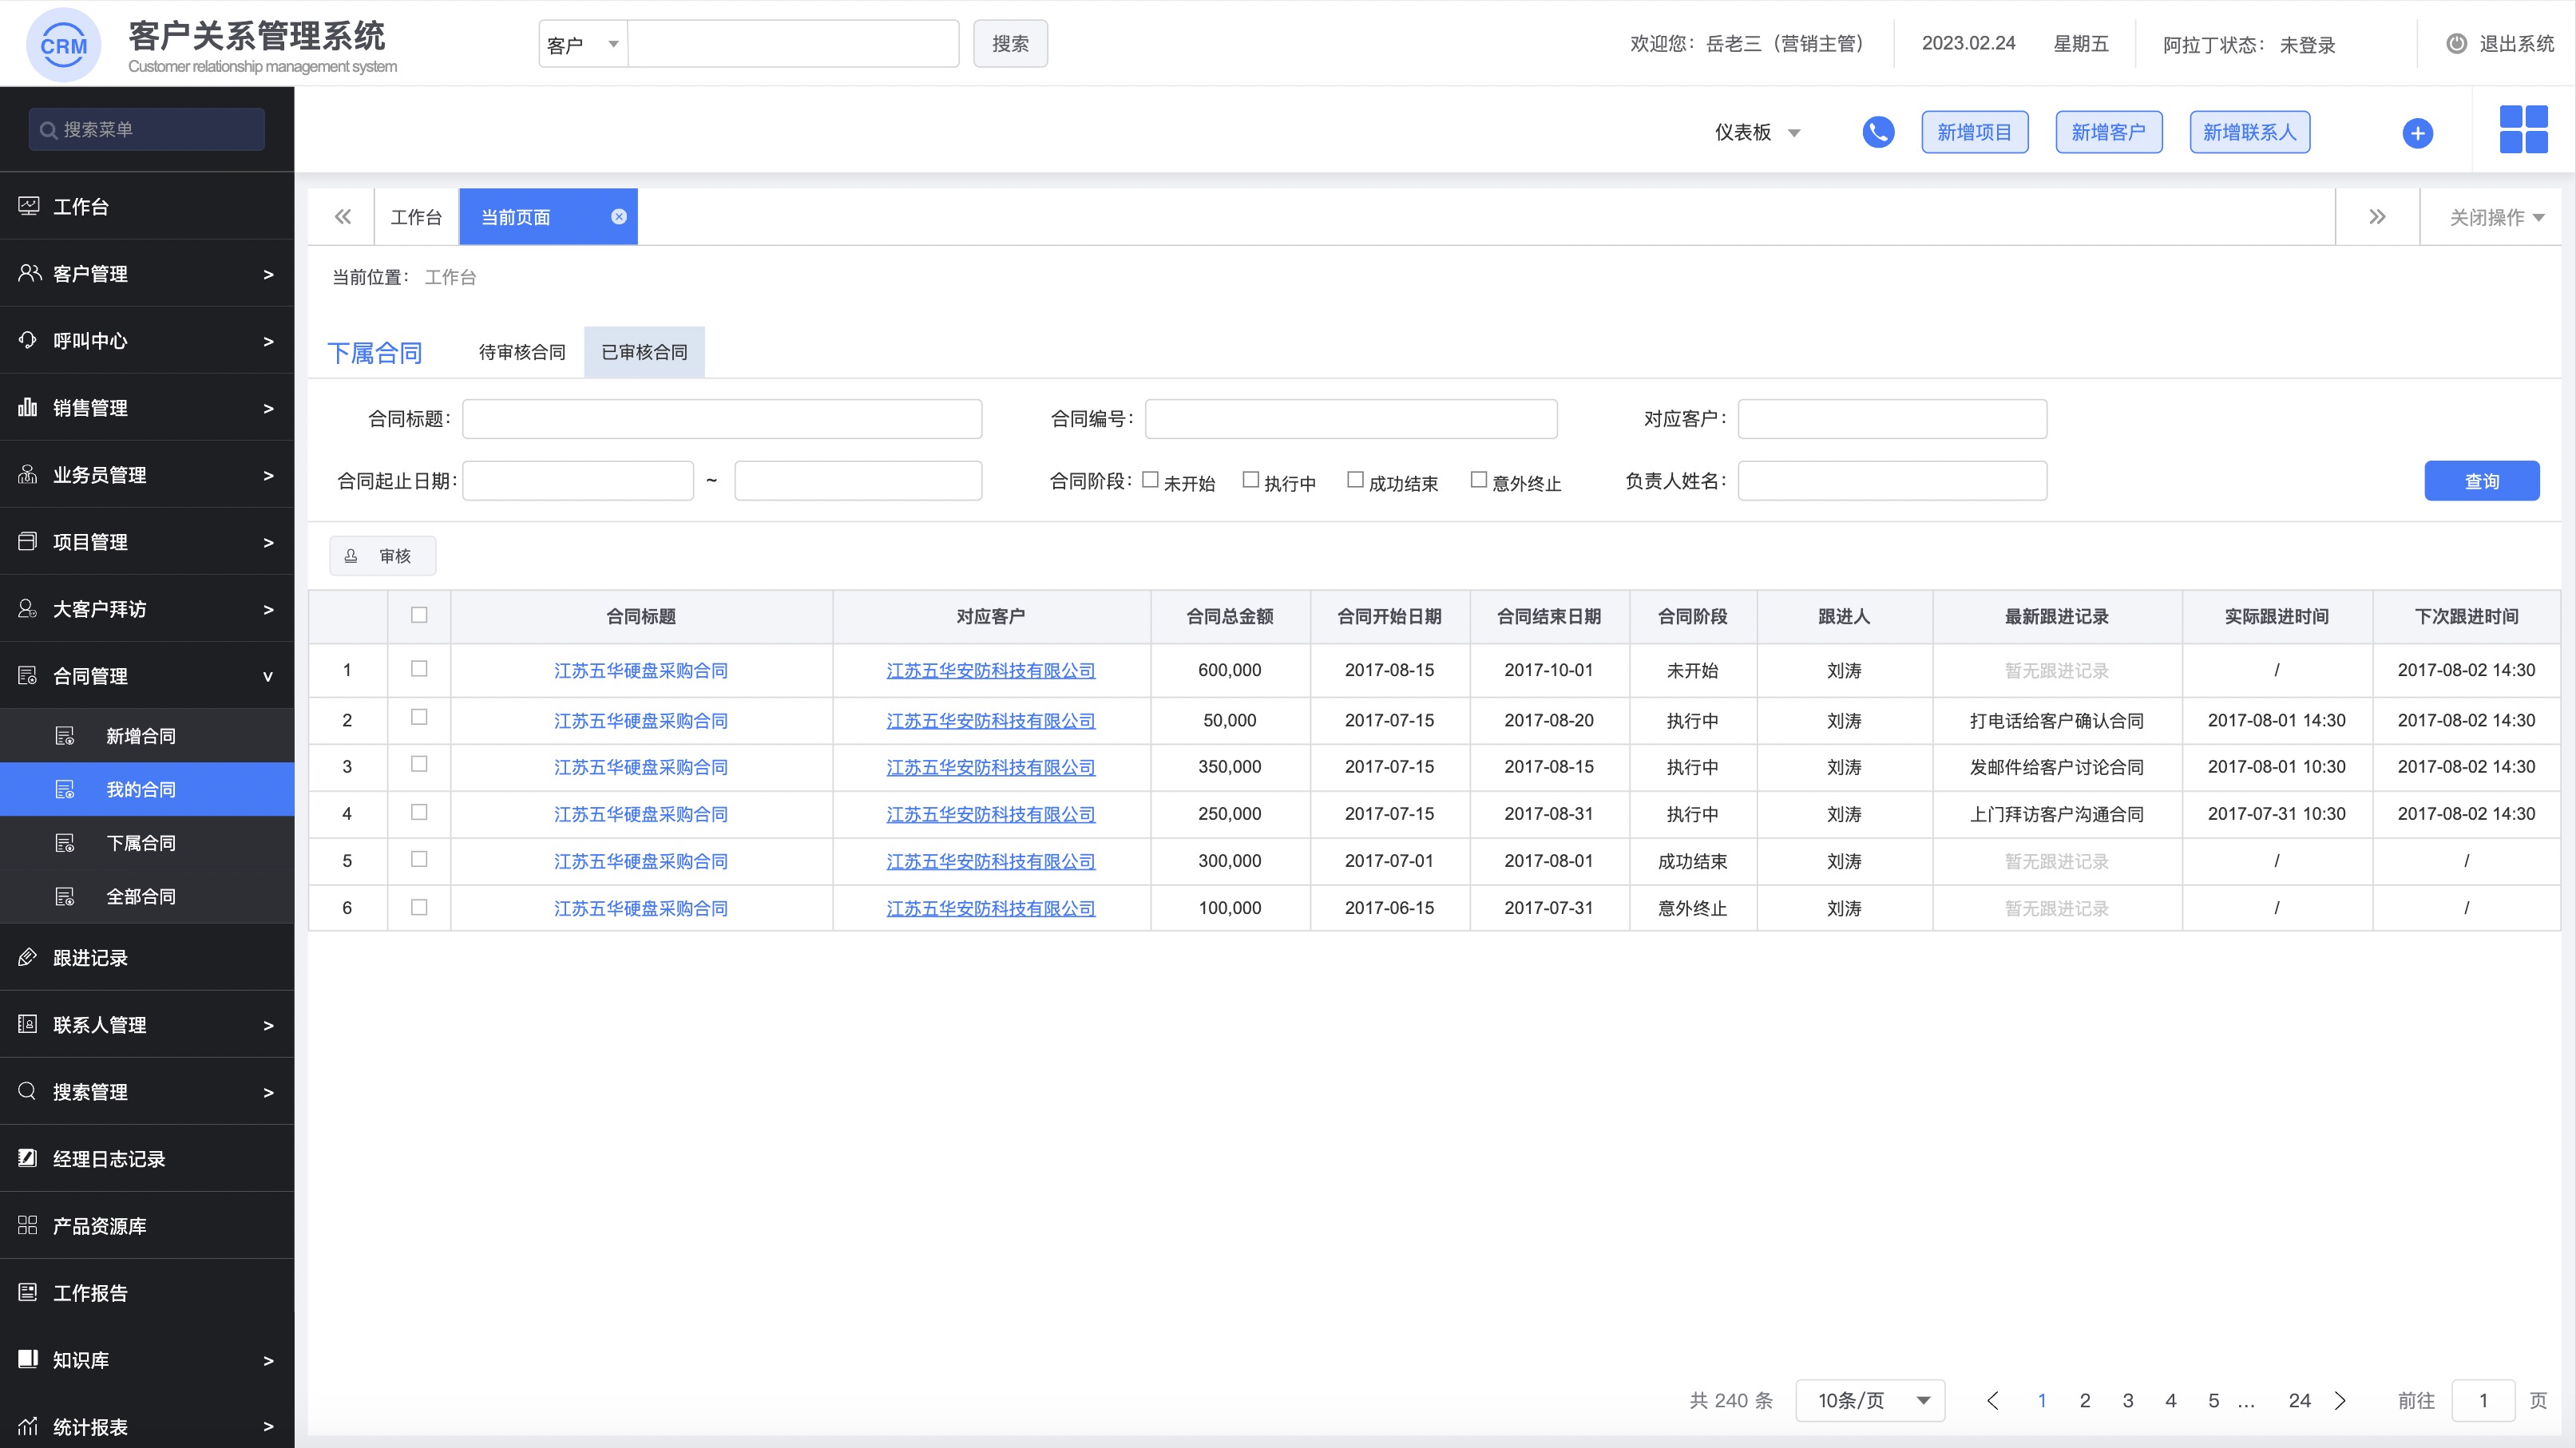The width and height of the screenshot is (2576, 1448).
Task: Click the 经理日志记录 icon
Action: click(28, 1157)
